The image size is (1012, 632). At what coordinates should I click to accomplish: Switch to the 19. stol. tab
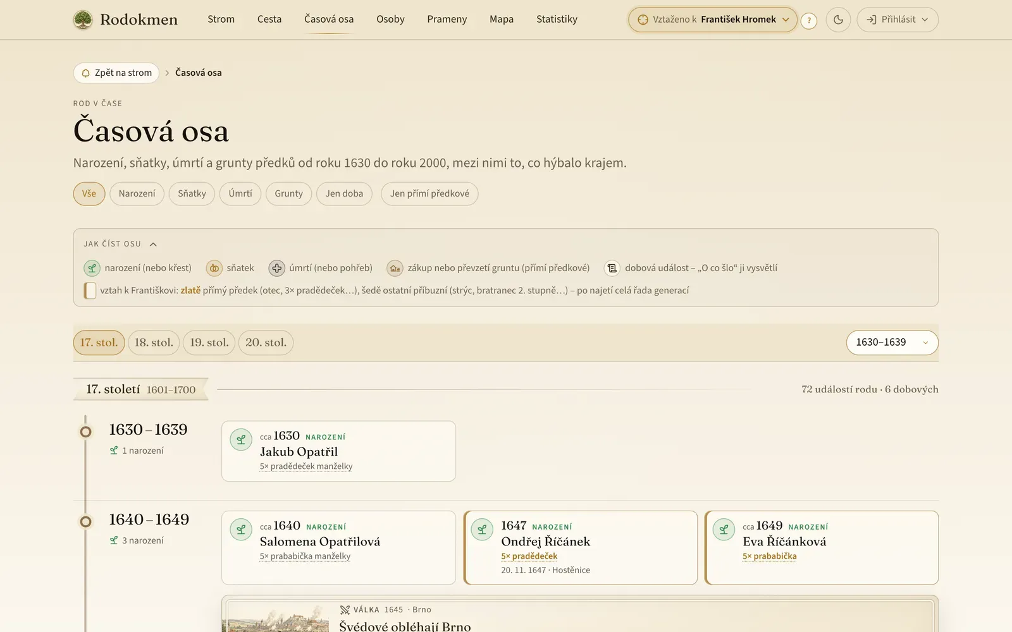point(209,343)
